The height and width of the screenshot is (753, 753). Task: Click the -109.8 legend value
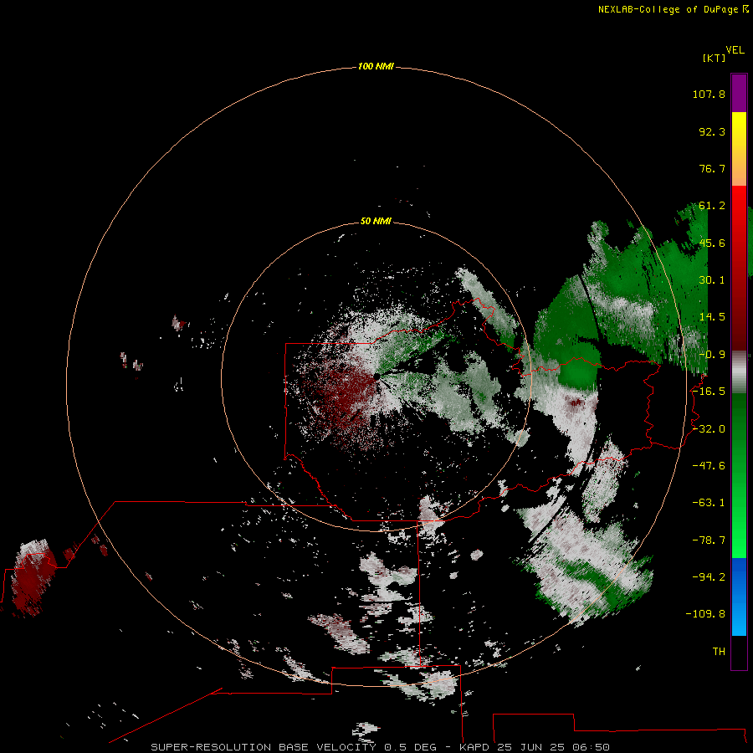point(705,614)
